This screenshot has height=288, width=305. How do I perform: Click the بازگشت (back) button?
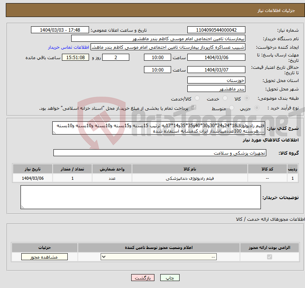tap(143, 278)
